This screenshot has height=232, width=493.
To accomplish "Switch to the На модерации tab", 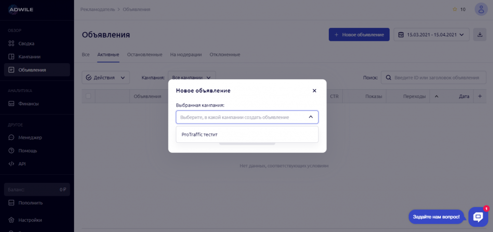I will pyautogui.click(x=186, y=55).
